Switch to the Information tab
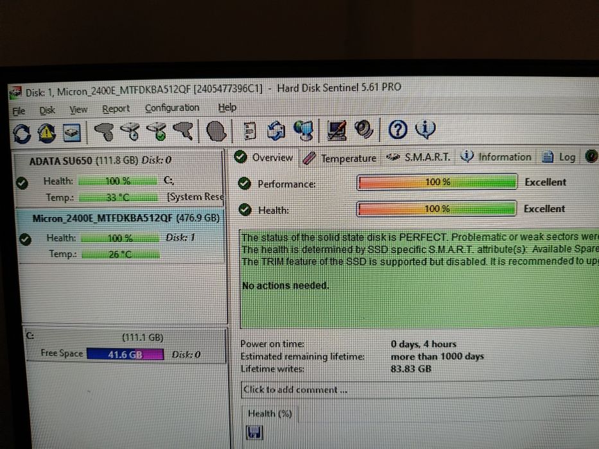 496,157
